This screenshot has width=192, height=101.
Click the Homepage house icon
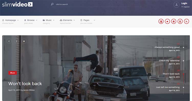pos(3,20)
